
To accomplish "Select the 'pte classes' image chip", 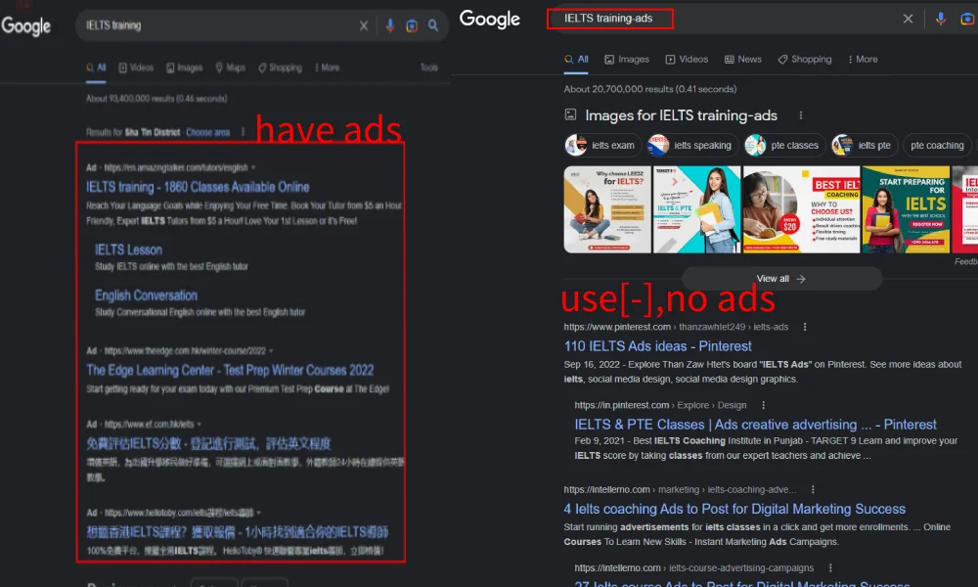I will point(784,146).
